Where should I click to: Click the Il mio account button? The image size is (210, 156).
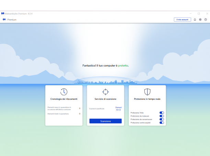coord(183,20)
